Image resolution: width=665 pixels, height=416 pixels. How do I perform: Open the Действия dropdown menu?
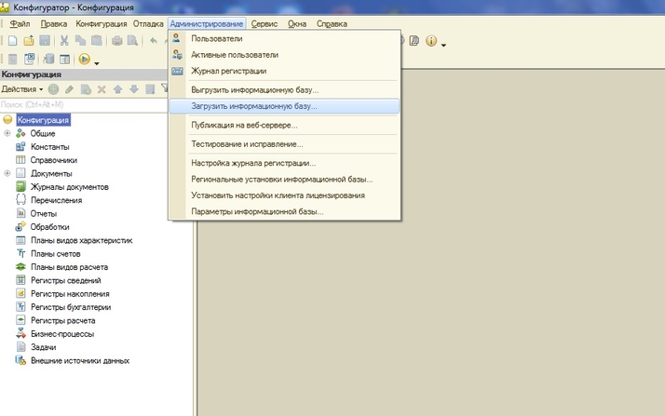coord(21,89)
